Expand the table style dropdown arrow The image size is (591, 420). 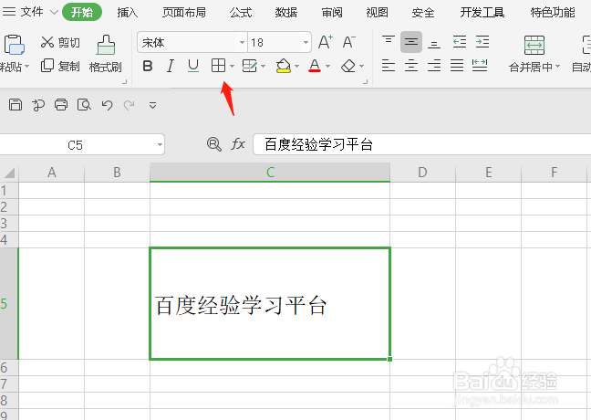point(263,67)
